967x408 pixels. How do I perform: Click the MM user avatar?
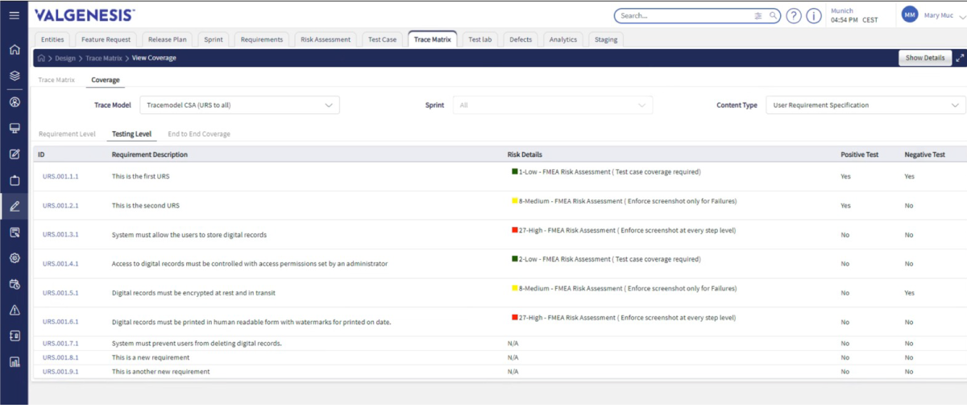point(910,15)
